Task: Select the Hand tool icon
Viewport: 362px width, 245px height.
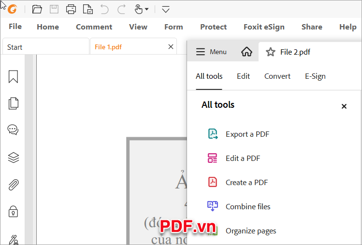Action: pos(139,10)
